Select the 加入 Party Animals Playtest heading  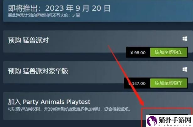click(x=49, y=102)
